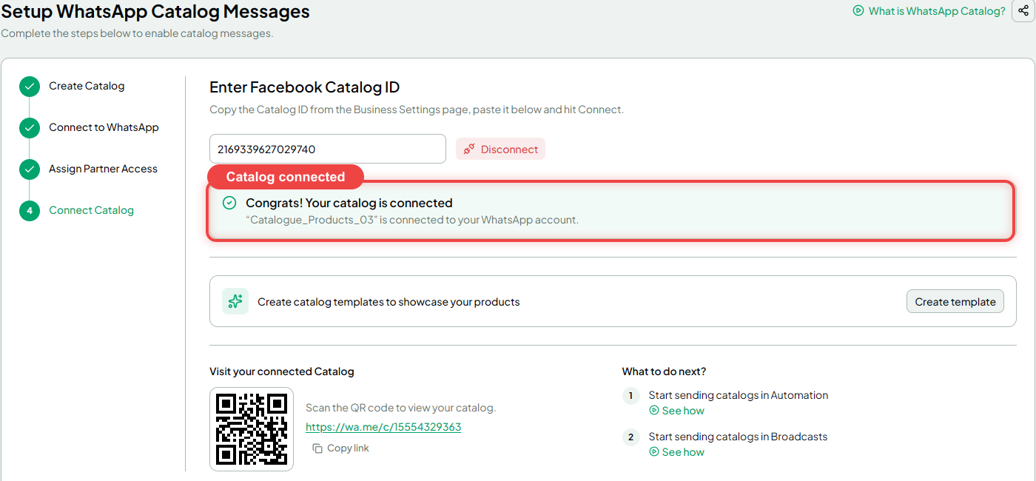1036x481 pixels.
Task: Click the Create template button
Action: coord(955,301)
